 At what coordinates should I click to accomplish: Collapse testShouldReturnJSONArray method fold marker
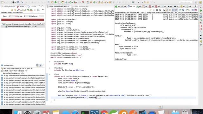click(x=49, y=74)
